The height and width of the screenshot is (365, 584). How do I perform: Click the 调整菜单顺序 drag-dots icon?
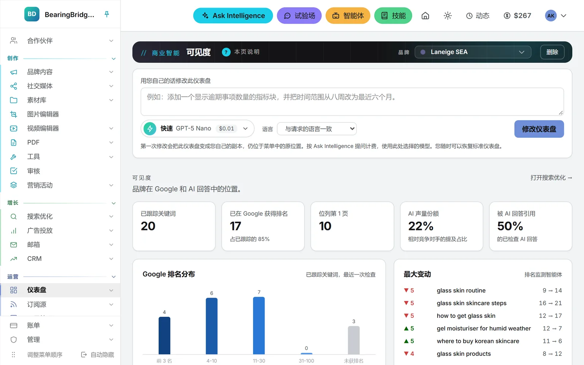click(x=14, y=355)
